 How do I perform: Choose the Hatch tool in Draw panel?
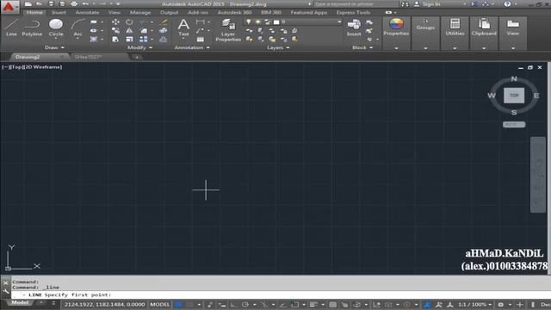coord(94,39)
